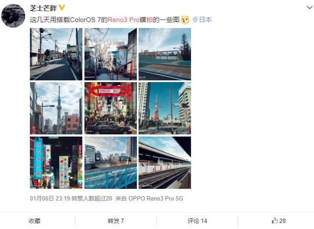This screenshot has height=229, width=314.
Task: Open the post options chevron menu
Action: click(310, 8)
